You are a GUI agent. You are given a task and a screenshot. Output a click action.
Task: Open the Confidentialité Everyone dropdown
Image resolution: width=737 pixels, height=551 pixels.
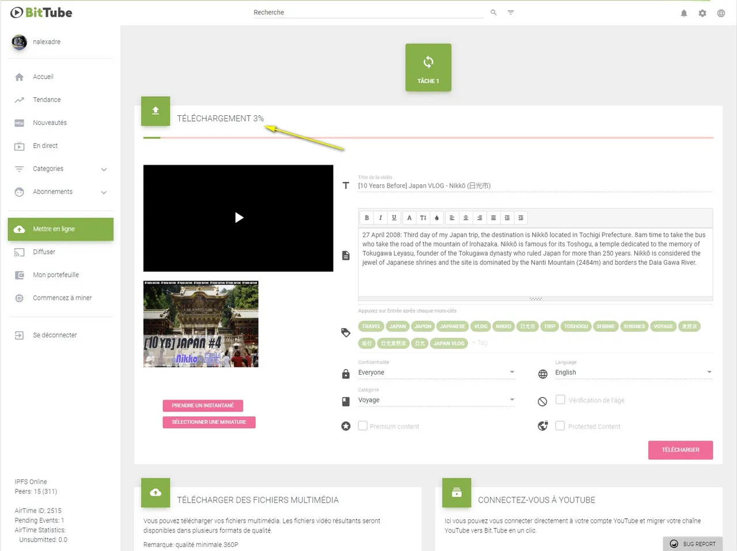point(436,373)
